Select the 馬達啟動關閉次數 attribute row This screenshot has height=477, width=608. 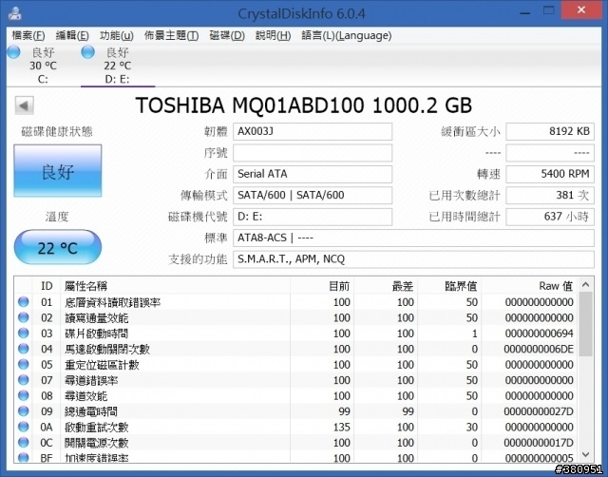tap(296, 349)
